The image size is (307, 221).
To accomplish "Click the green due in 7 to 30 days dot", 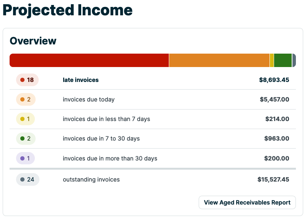I will pos(22,138).
